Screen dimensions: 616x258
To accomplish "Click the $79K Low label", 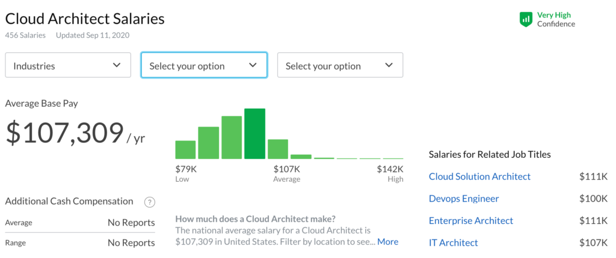I will coord(186,170).
